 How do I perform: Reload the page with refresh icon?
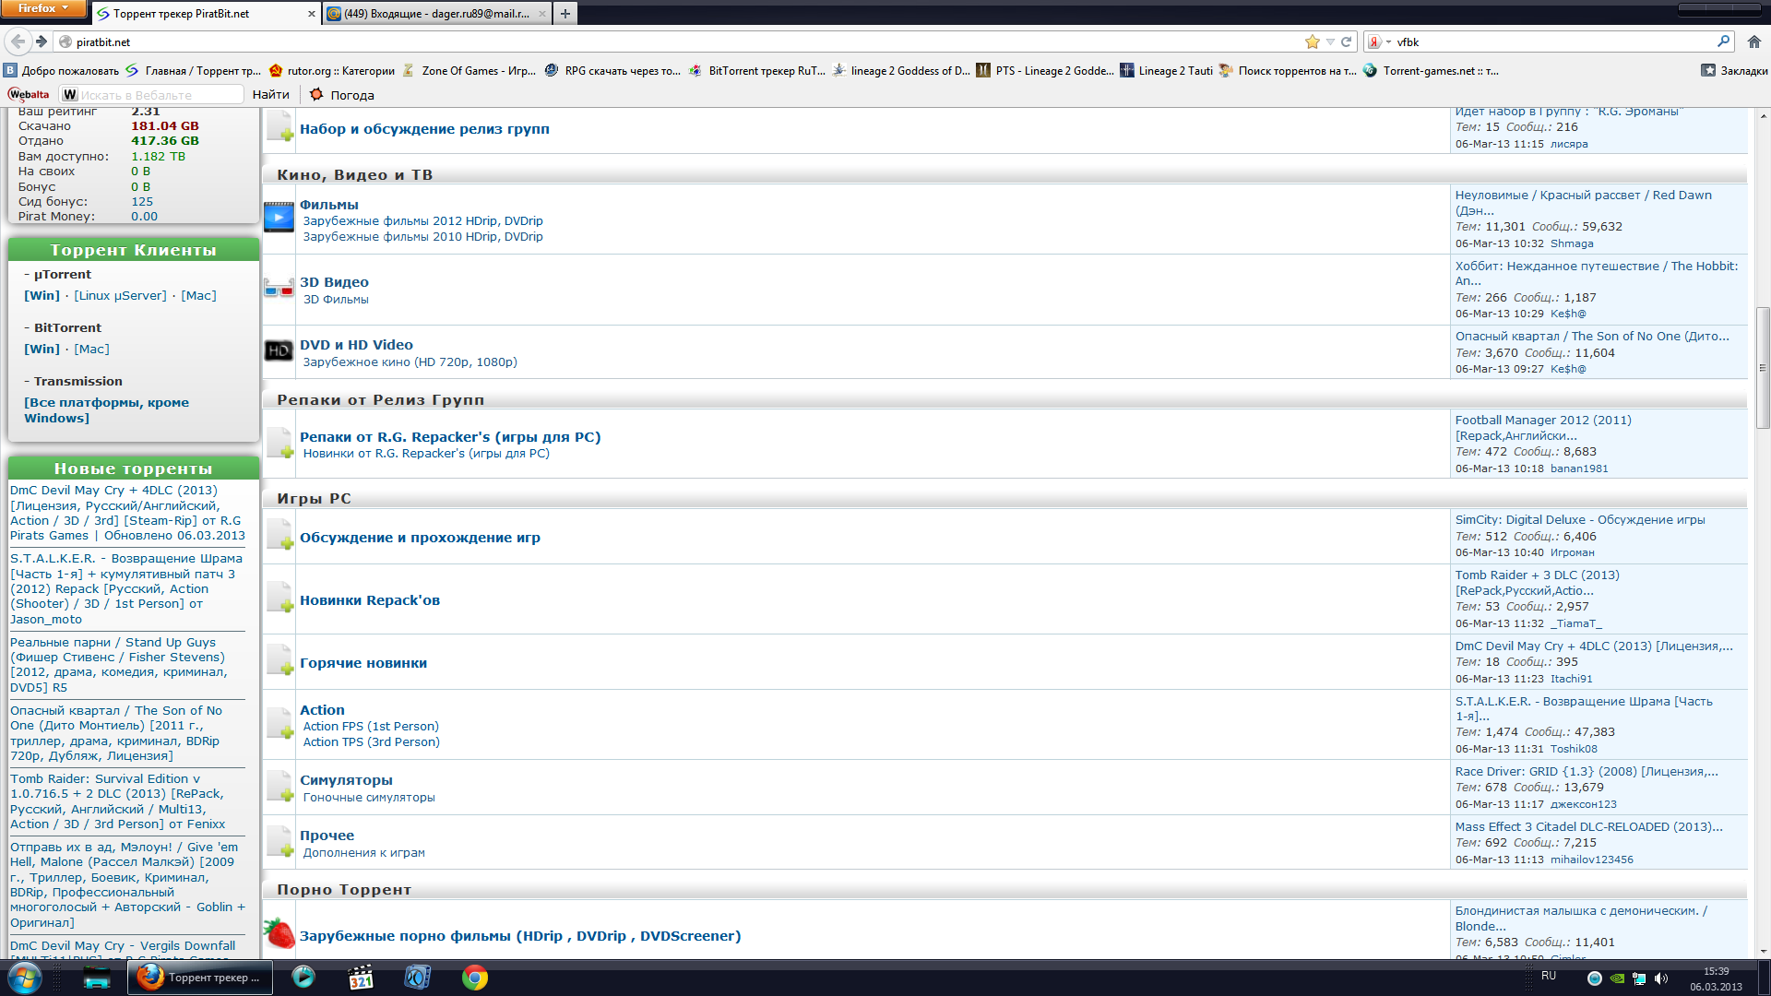pyautogui.click(x=1346, y=41)
